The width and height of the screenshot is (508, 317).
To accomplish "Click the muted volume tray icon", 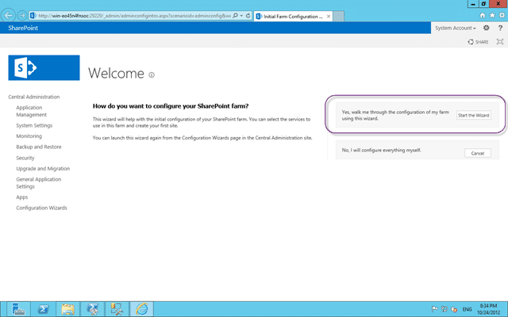I will pyautogui.click(x=454, y=309).
